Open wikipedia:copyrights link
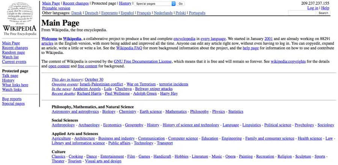This screenshot has height=165, width=338. coord(288,61)
